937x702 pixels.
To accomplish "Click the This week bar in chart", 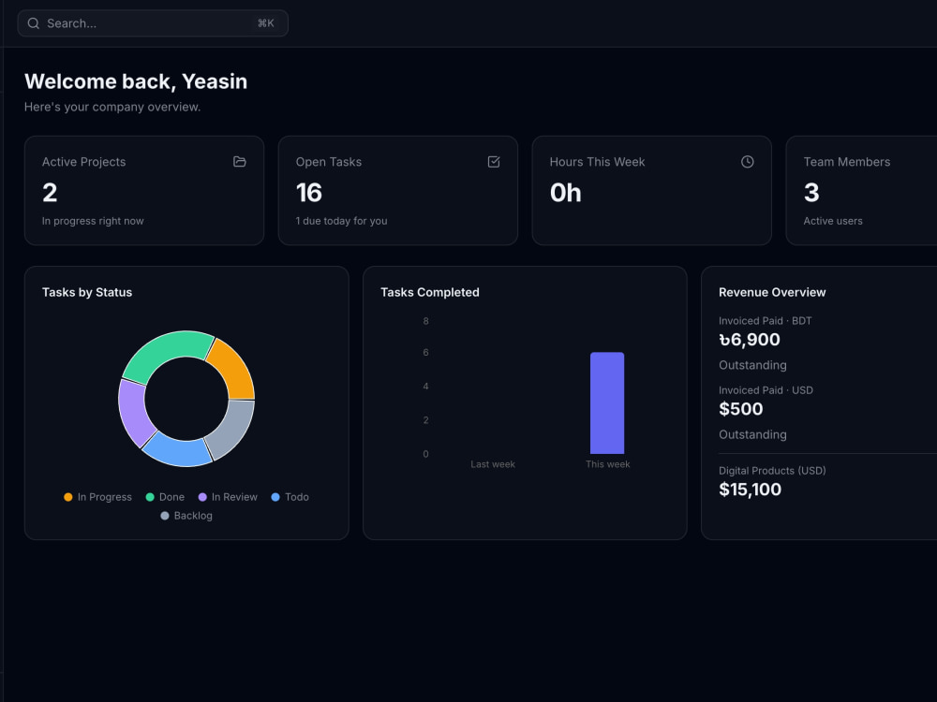I will pyautogui.click(x=607, y=402).
